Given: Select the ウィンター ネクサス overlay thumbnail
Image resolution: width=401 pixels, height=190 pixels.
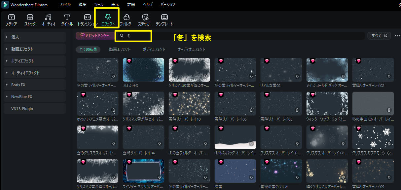Looking at the screenshot, I should point(143,171).
